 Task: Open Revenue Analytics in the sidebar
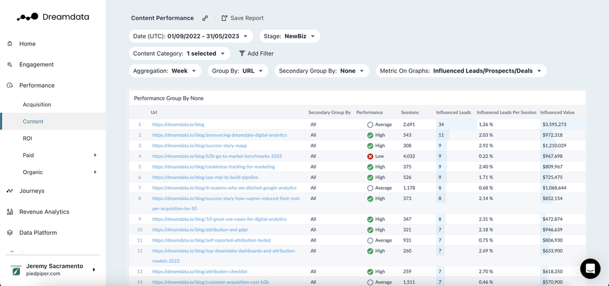44,212
